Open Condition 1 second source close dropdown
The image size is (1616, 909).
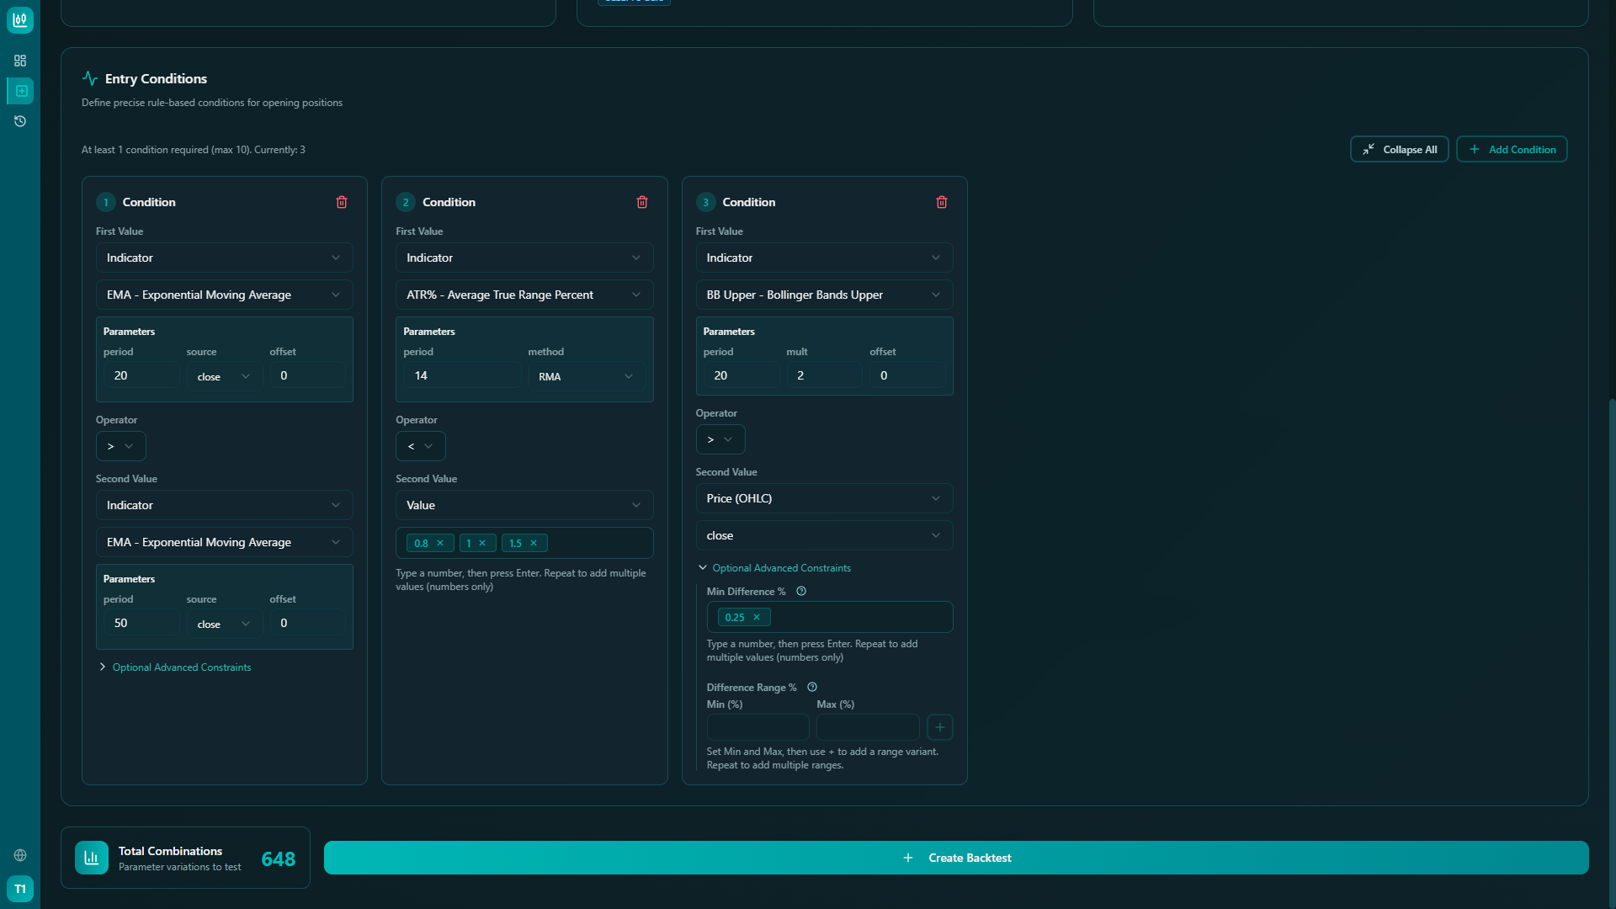(224, 624)
